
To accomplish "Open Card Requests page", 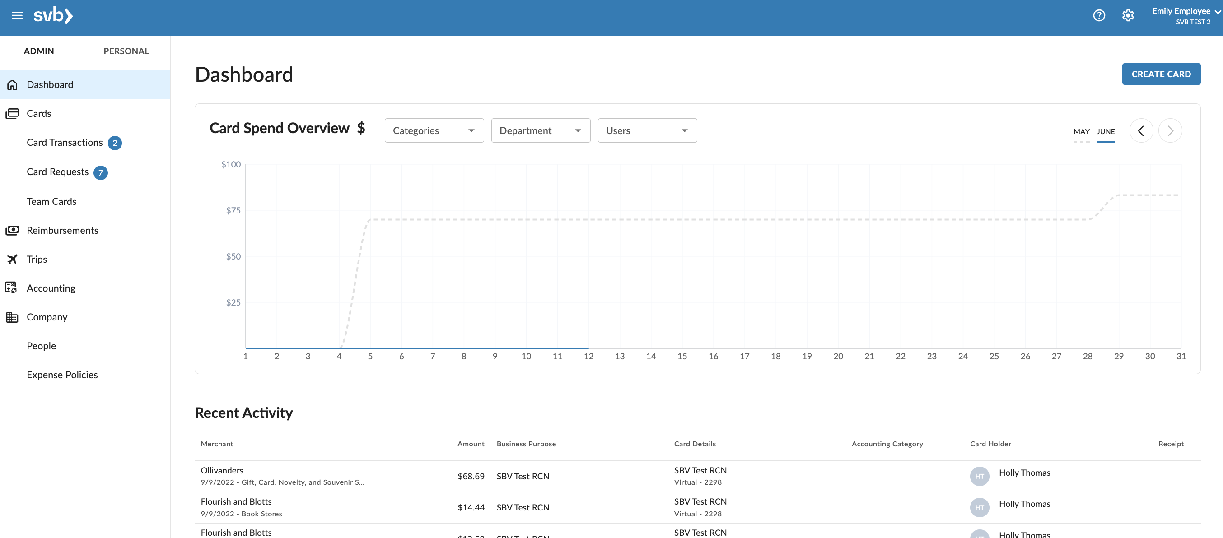I will pyautogui.click(x=57, y=172).
